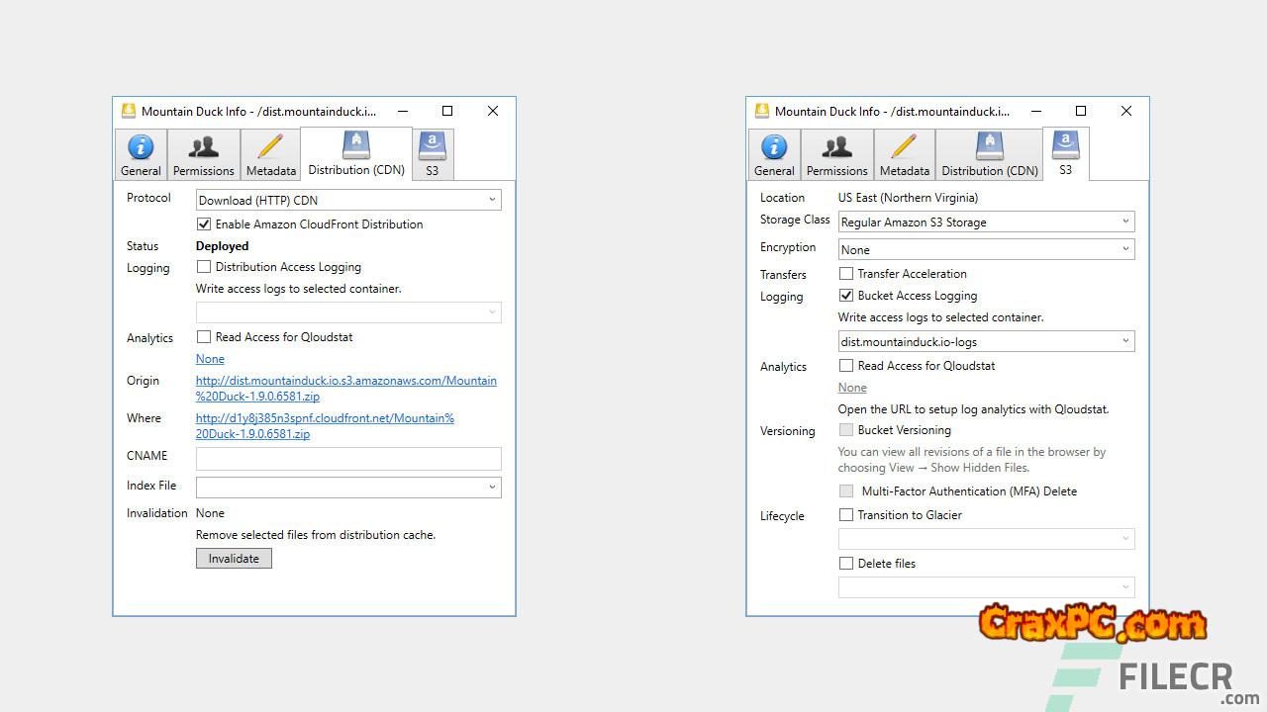This screenshot has height=712, width=1267.
Task: Close the left Mountain Duck Info window
Action: click(493, 111)
